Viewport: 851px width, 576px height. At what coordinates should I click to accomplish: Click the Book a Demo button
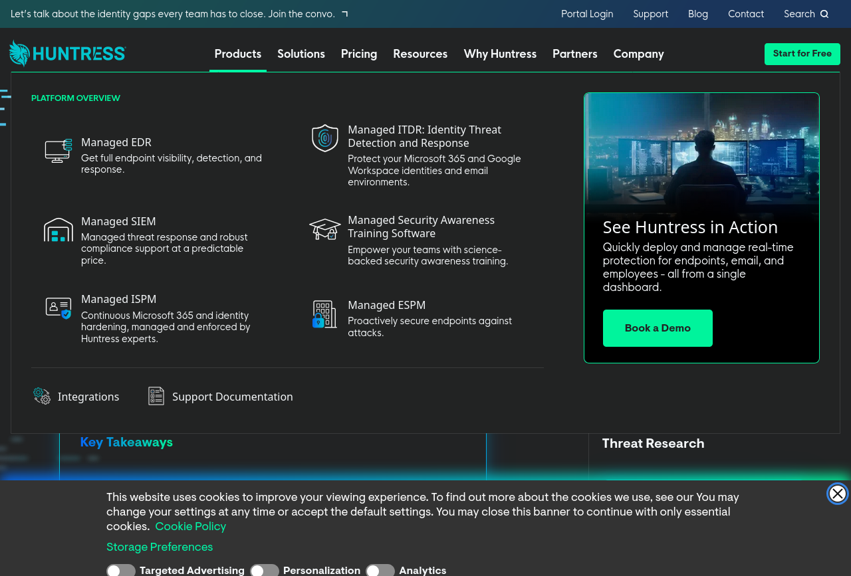point(658,328)
